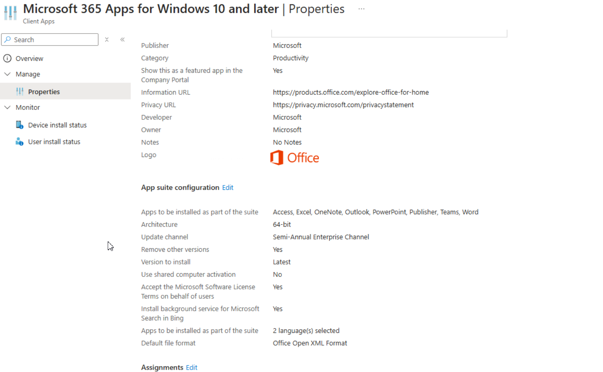Edit the Assignments section

pos(191,367)
